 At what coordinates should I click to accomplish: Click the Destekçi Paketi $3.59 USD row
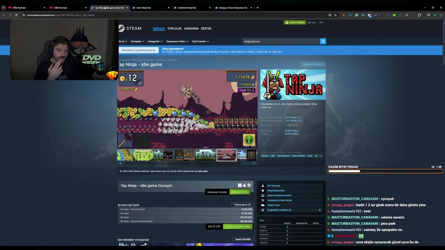point(186,209)
